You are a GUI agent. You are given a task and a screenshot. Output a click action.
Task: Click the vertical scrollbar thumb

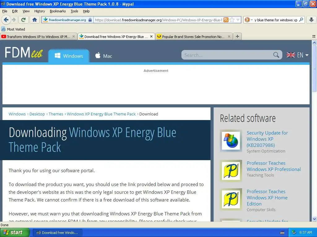click(314, 69)
